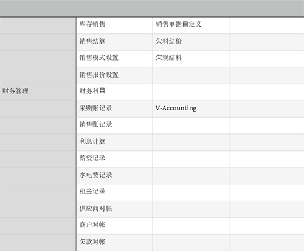Click the 销售单据自定义 cell
The width and height of the screenshot is (304, 251).
pyautogui.click(x=191, y=25)
